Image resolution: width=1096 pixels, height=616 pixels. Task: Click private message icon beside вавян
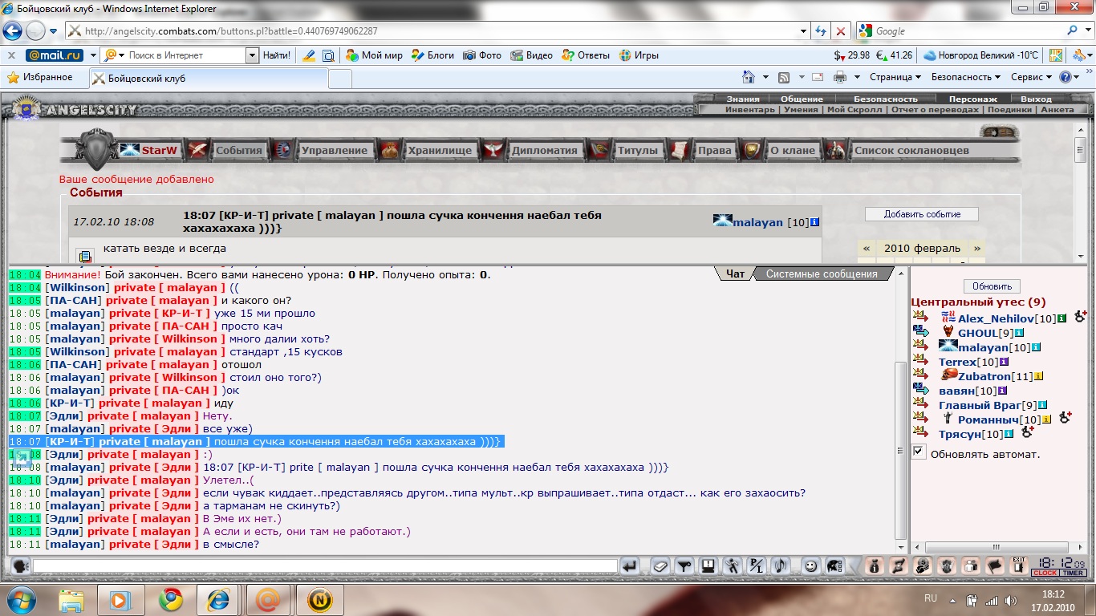[x=920, y=389]
